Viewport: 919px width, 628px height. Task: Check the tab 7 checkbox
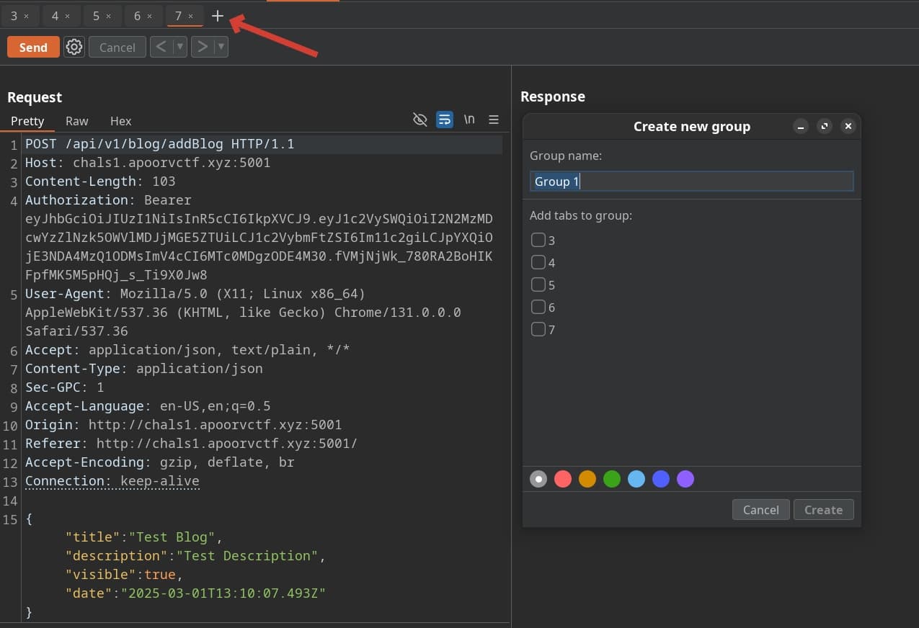(538, 329)
